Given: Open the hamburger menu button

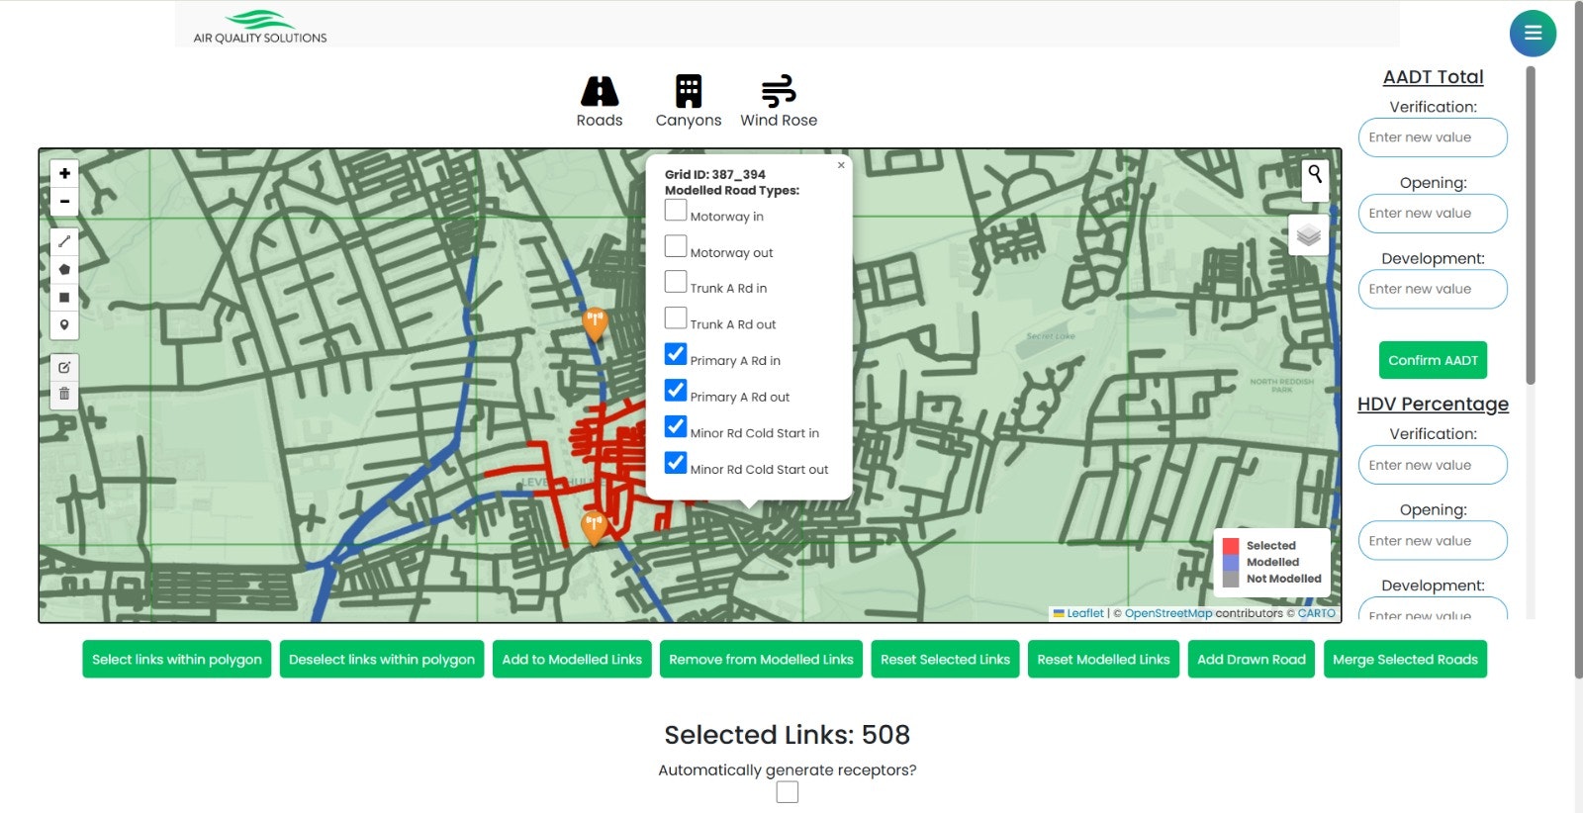Looking at the screenshot, I should 1533,33.
